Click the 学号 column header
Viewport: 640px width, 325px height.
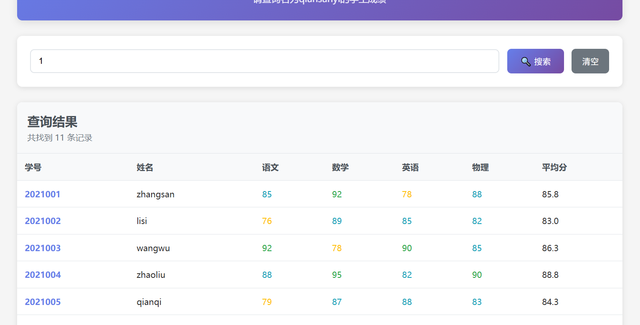33,167
